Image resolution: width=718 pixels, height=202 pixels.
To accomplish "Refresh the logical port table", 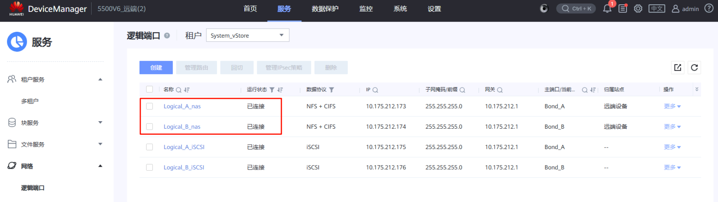I will (694, 67).
